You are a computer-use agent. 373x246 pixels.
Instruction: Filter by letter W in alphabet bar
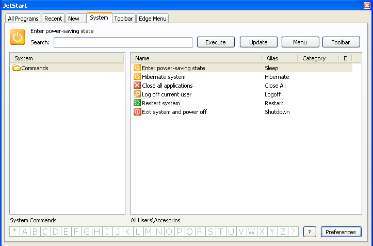(251, 232)
